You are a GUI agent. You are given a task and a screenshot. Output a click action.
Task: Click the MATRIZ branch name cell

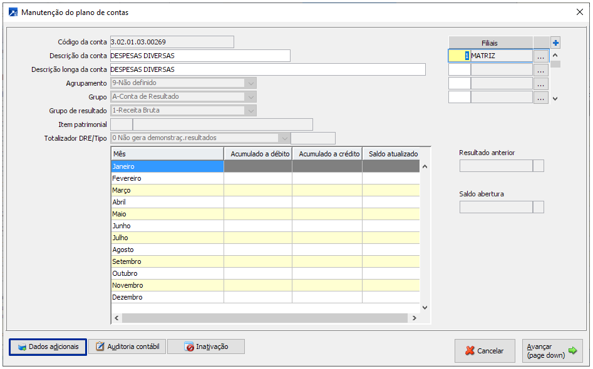tap(502, 56)
